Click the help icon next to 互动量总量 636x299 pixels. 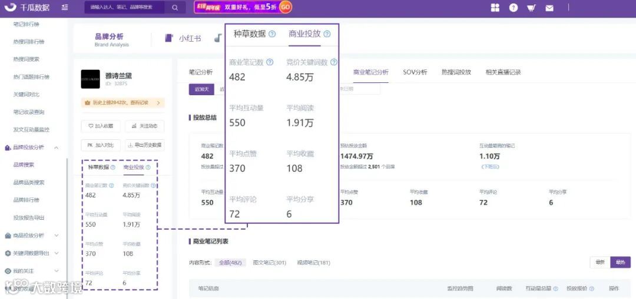click(x=556, y=289)
